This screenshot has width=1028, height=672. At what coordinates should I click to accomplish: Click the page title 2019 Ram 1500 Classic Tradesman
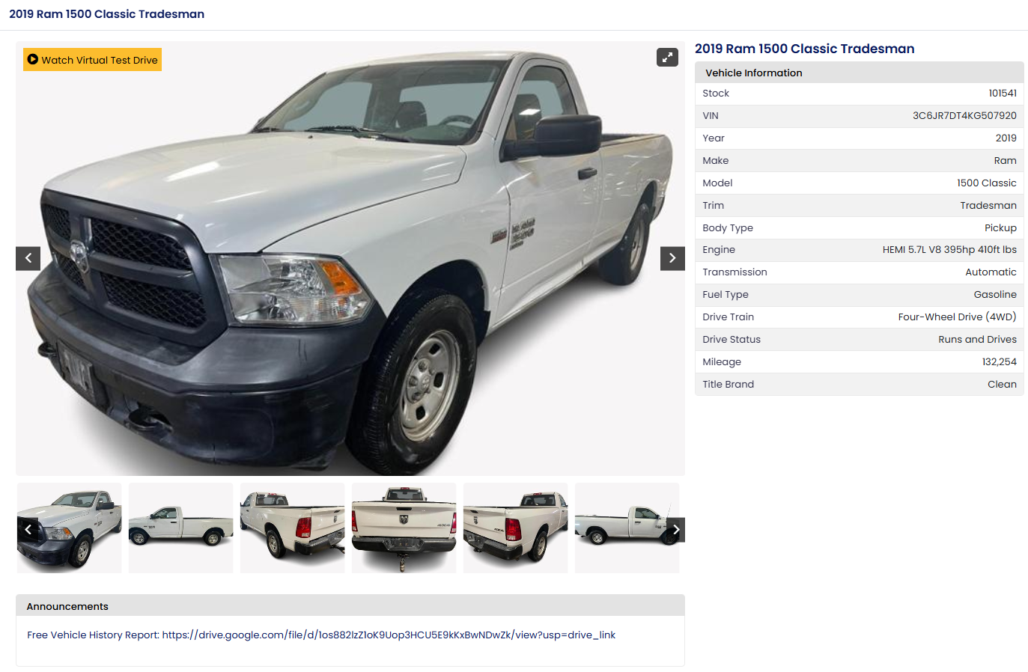(x=106, y=14)
